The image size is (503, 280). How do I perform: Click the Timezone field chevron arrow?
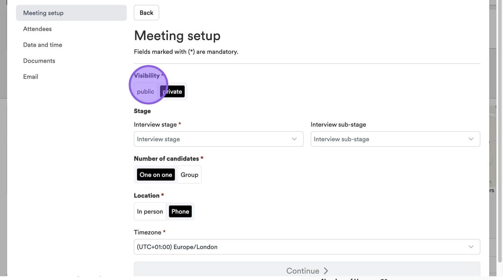[471, 247]
